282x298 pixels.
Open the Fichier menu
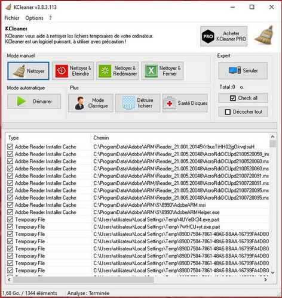12,18
